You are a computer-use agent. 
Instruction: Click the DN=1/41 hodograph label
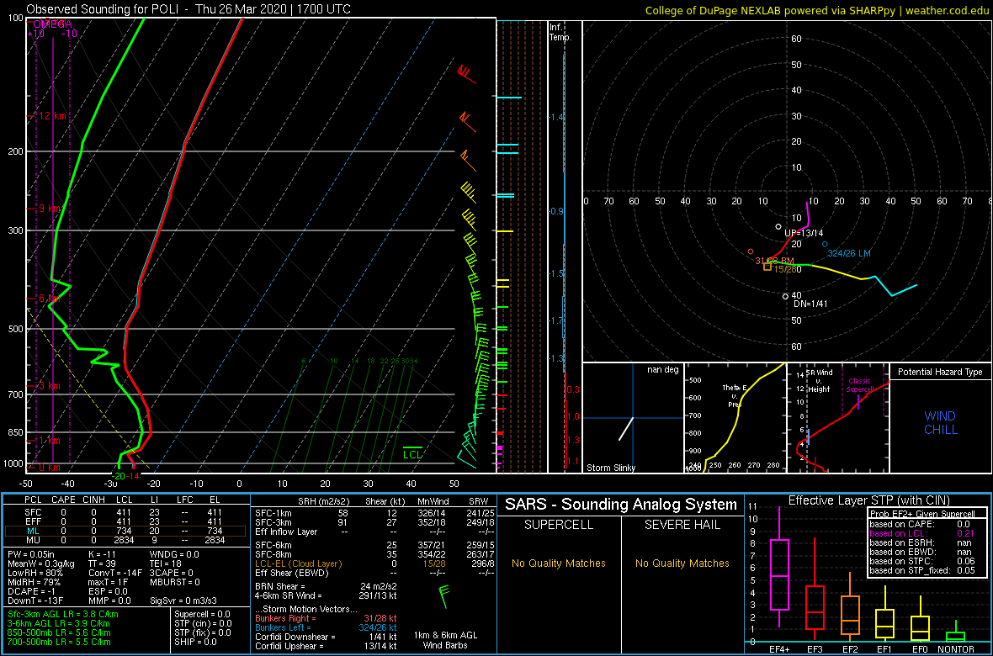(x=812, y=304)
